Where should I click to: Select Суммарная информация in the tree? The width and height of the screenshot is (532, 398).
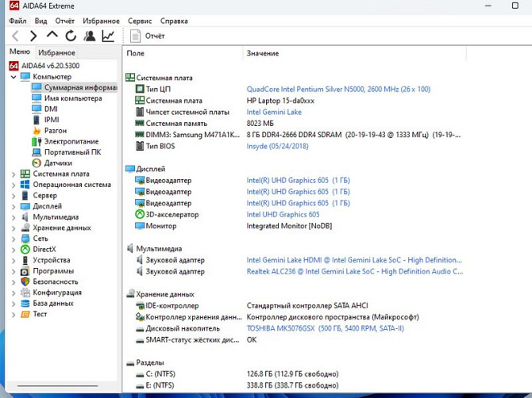click(74, 87)
